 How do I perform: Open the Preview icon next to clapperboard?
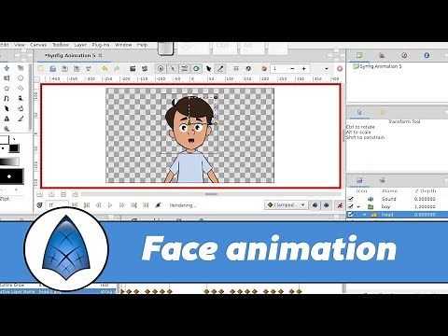point(145,68)
